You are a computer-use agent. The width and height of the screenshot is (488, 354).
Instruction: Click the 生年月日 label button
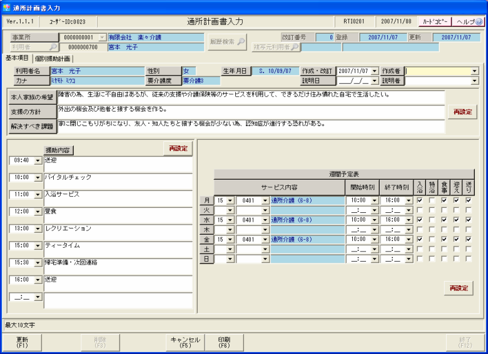pos(236,71)
